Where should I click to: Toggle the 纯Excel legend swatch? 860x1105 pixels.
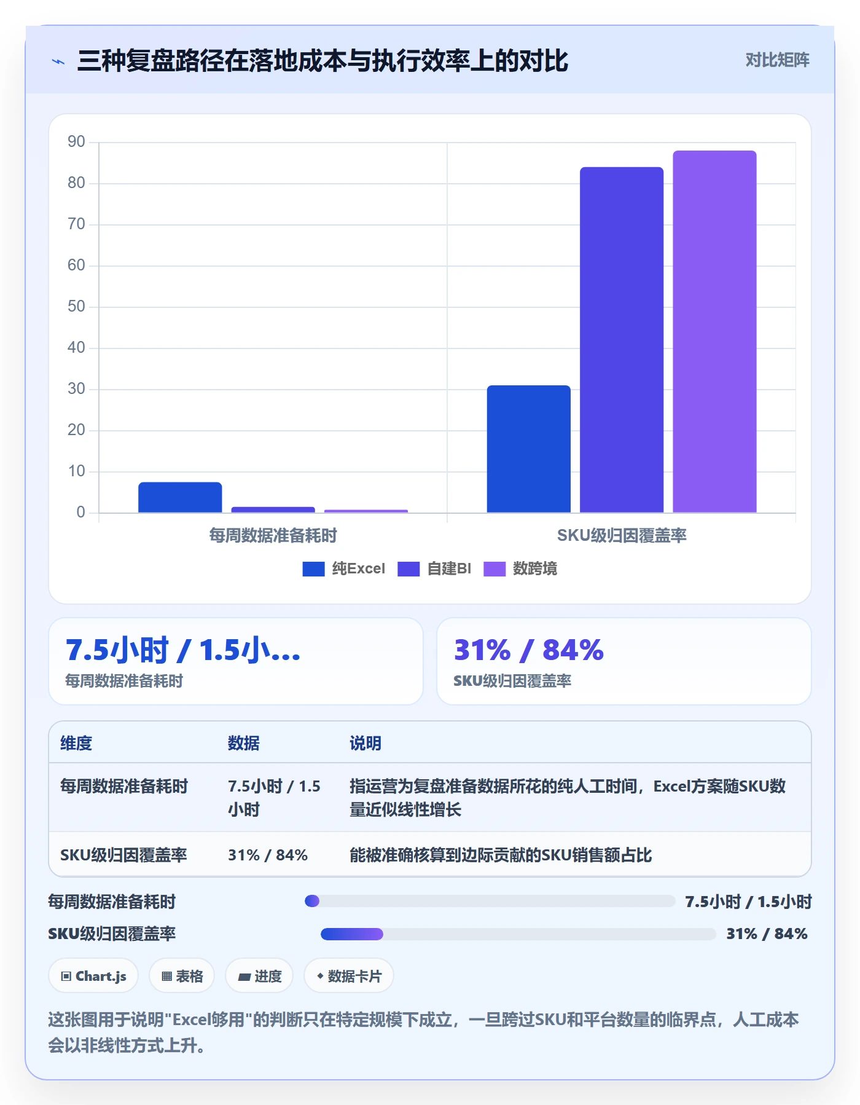[313, 569]
